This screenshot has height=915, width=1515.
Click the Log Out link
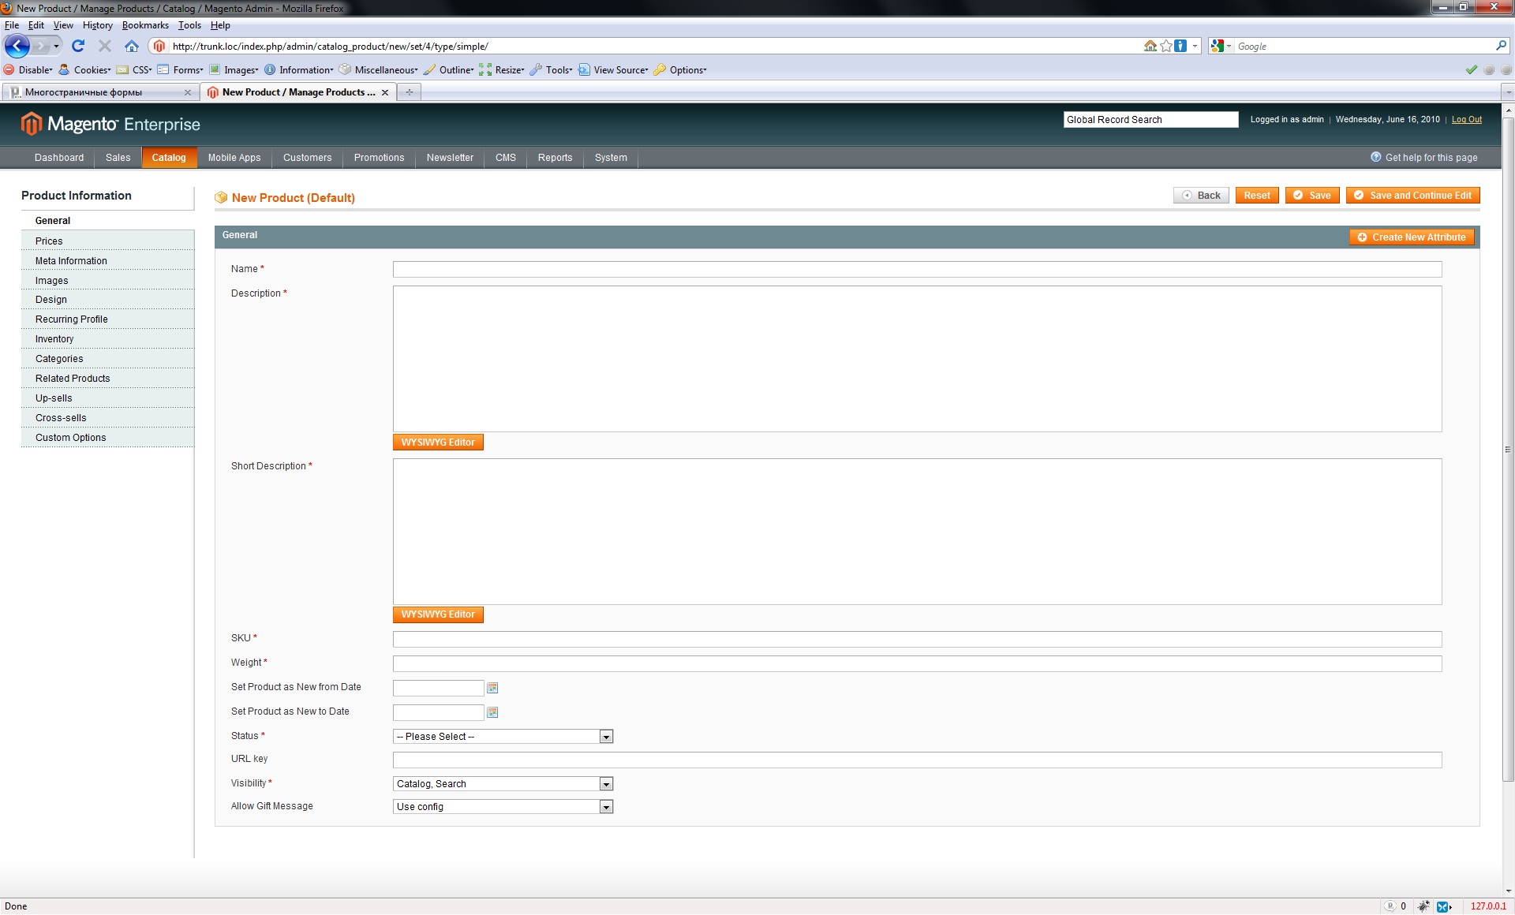click(x=1466, y=120)
